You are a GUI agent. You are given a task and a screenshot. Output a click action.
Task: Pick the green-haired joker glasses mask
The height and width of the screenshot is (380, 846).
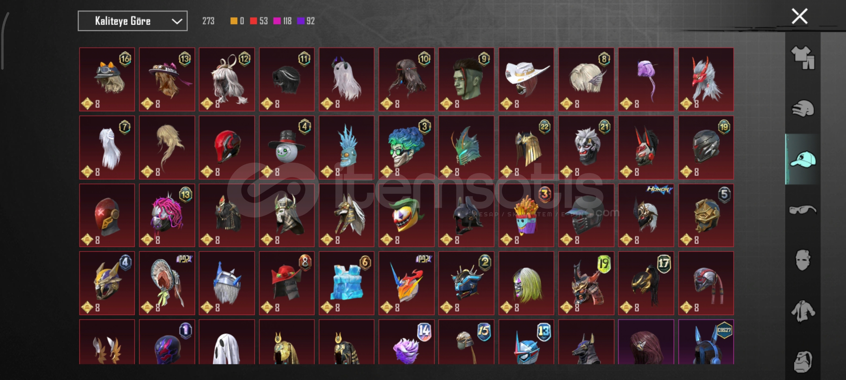(x=406, y=147)
